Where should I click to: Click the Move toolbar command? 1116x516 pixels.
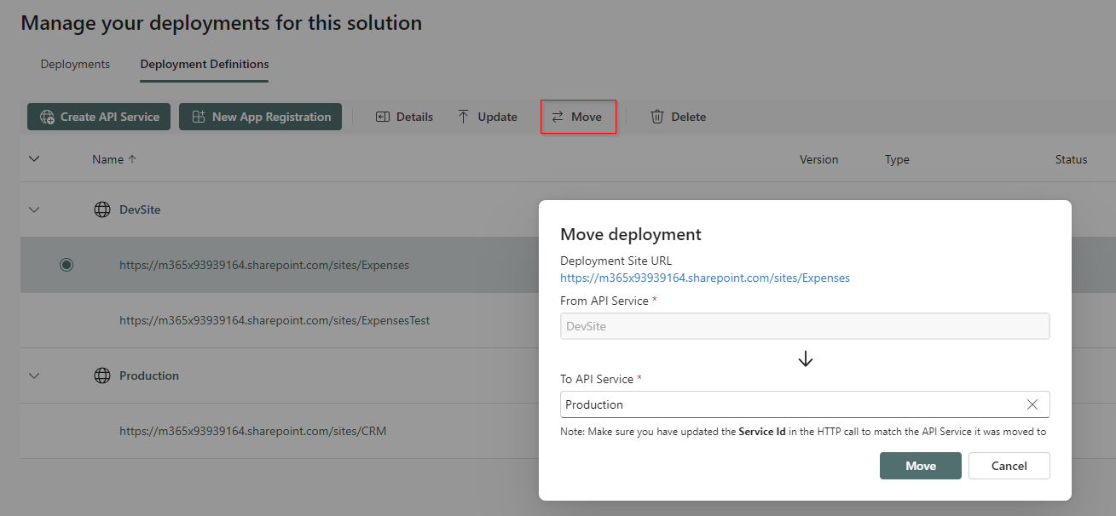coord(577,117)
